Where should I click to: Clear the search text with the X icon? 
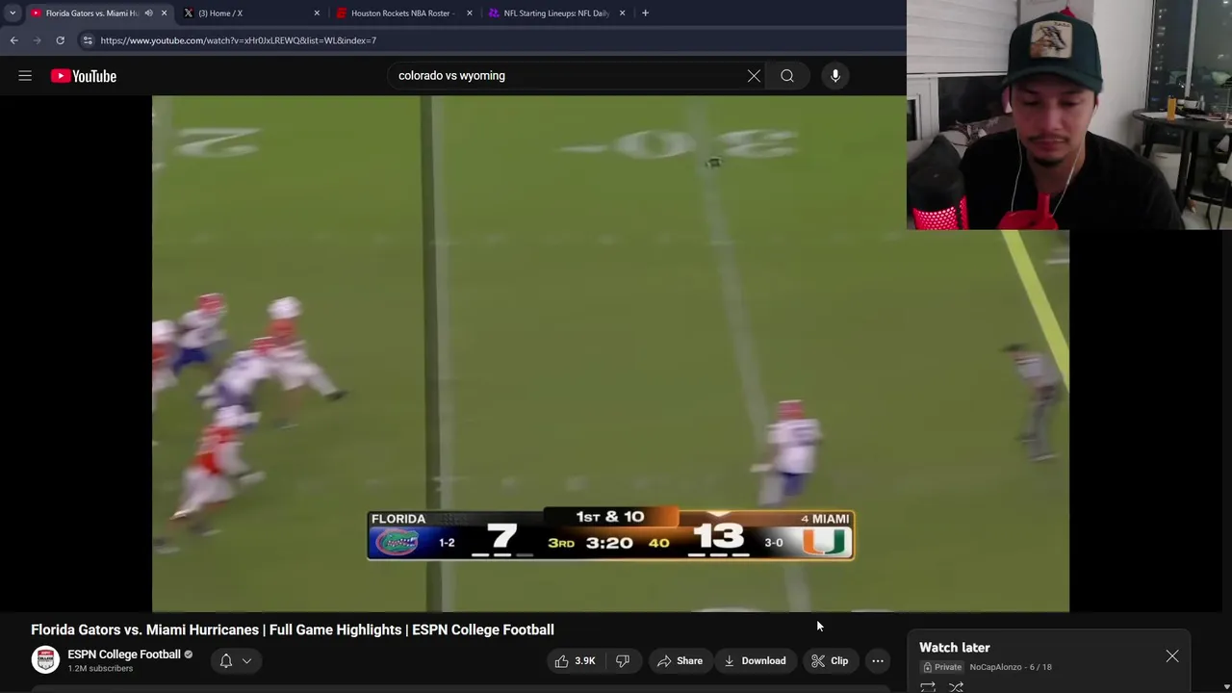click(754, 76)
